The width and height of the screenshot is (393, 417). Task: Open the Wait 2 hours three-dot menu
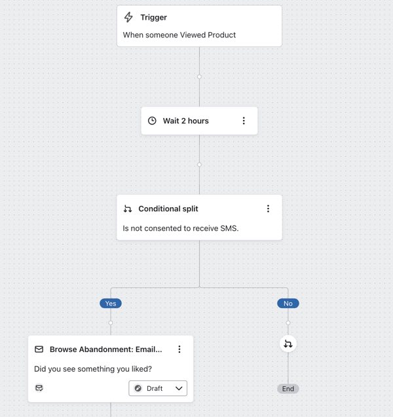[244, 121]
